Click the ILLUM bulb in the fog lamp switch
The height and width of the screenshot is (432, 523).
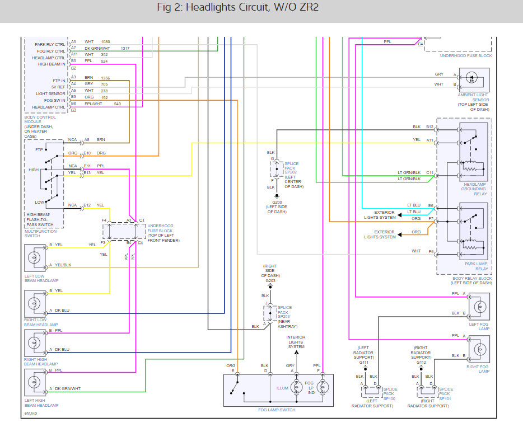tap(296, 387)
